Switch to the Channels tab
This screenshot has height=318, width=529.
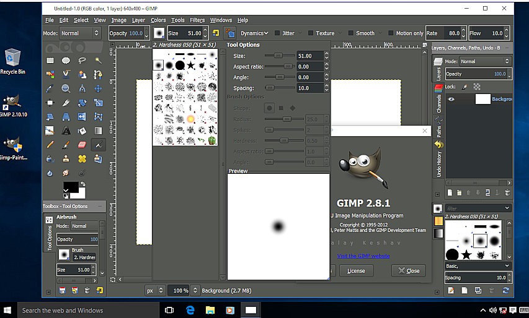438,98
